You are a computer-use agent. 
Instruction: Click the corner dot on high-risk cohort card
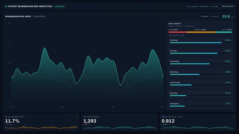(155, 117)
